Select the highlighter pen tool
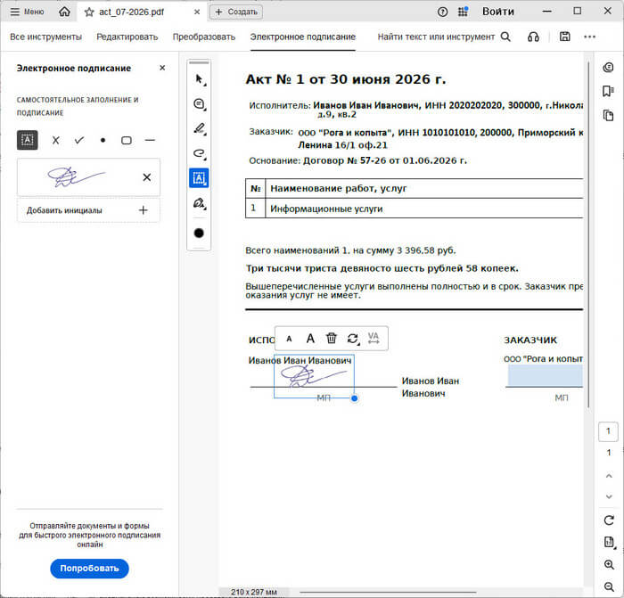 [x=199, y=128]
